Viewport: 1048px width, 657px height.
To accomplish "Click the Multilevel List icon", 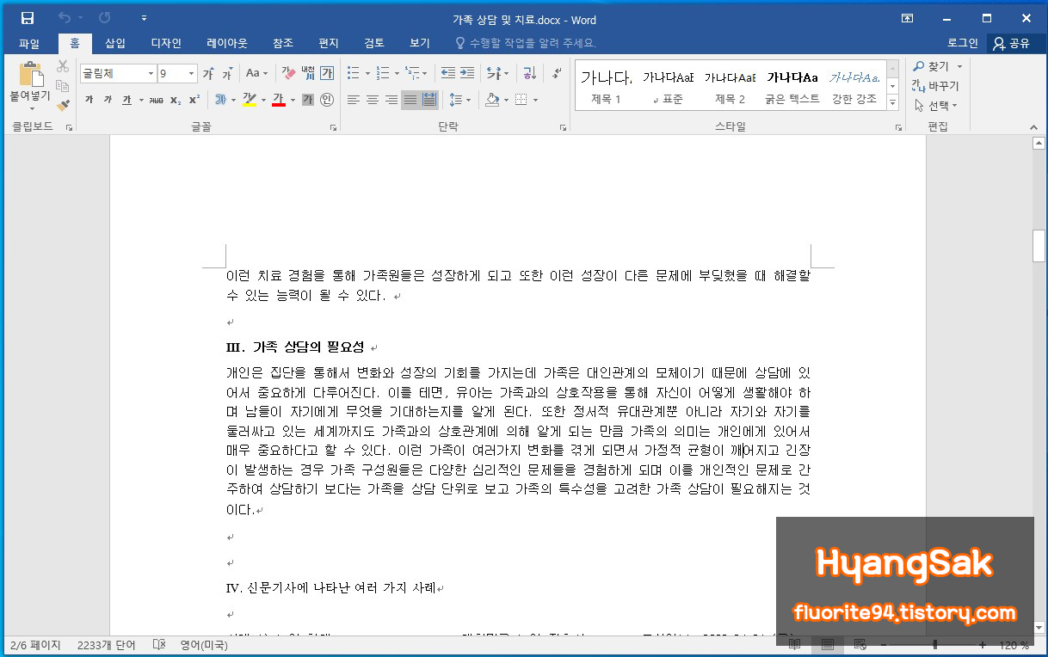I will tap(413, 74).
